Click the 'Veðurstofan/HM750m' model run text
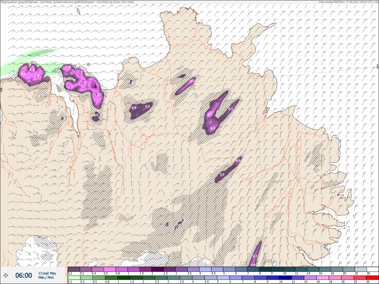 click(332, 2)
